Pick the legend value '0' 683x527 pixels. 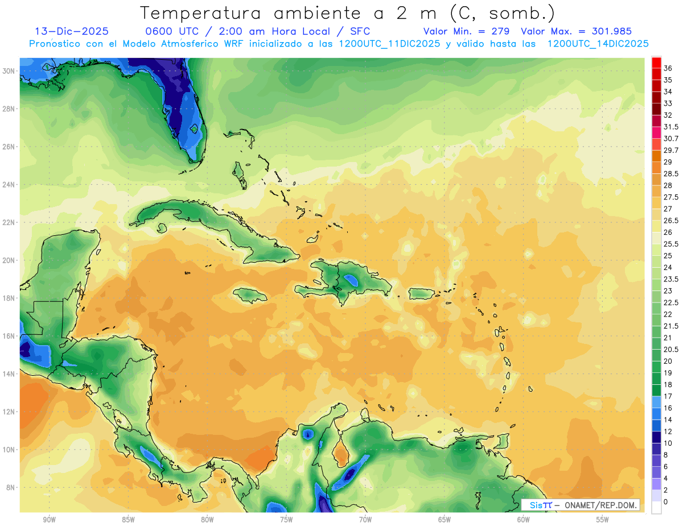(666, 502)
